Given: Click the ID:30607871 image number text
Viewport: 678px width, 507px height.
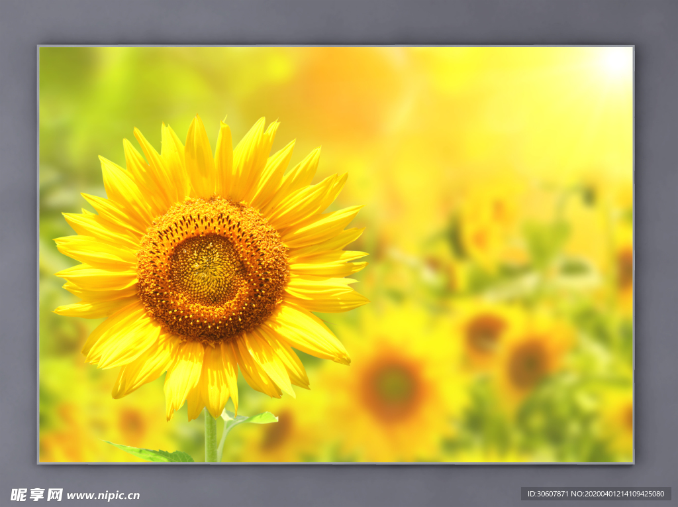Looking at the screenshot, I should point(548,494).
